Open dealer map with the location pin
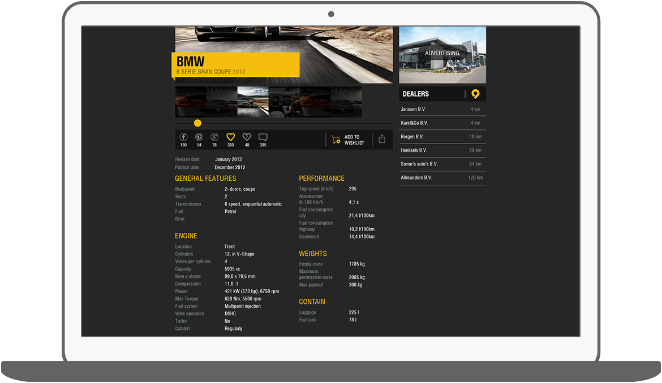Viewport: 662px width, 383px height. click(x=475, y=94)
